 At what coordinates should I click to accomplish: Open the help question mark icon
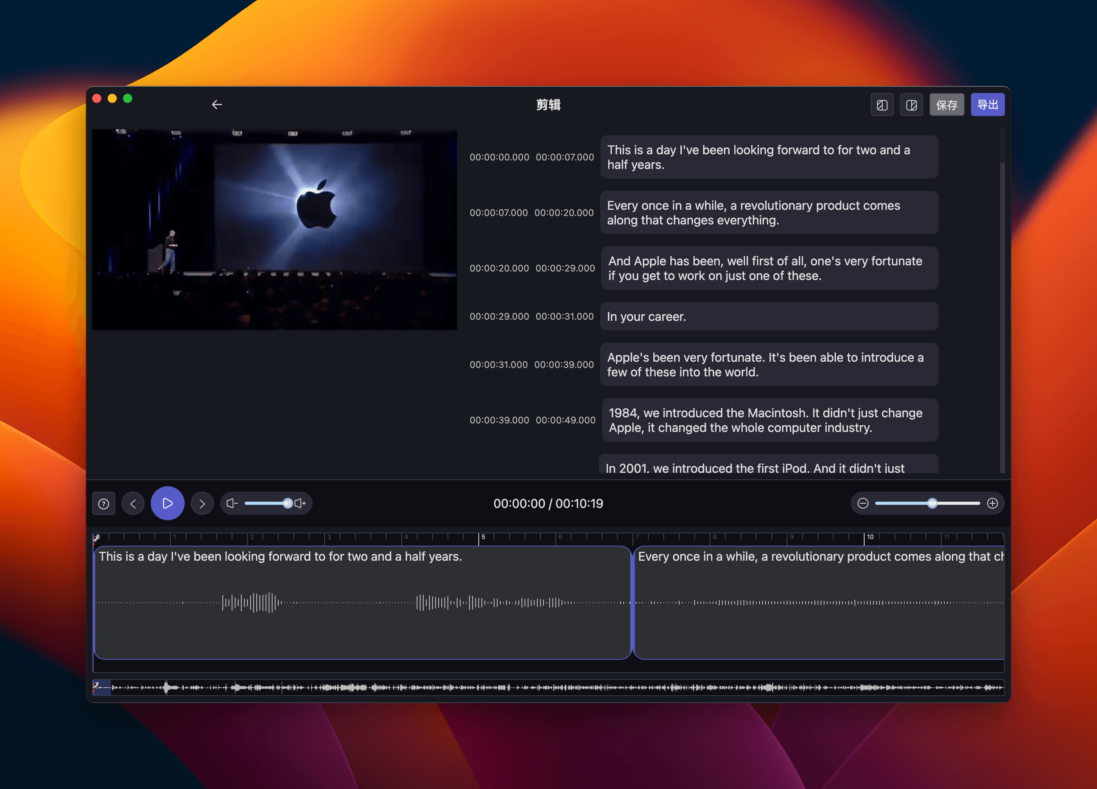pos(104,504)
